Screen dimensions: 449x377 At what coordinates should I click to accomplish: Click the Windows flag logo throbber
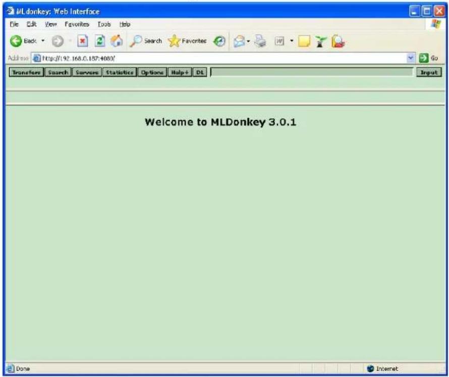436,24
